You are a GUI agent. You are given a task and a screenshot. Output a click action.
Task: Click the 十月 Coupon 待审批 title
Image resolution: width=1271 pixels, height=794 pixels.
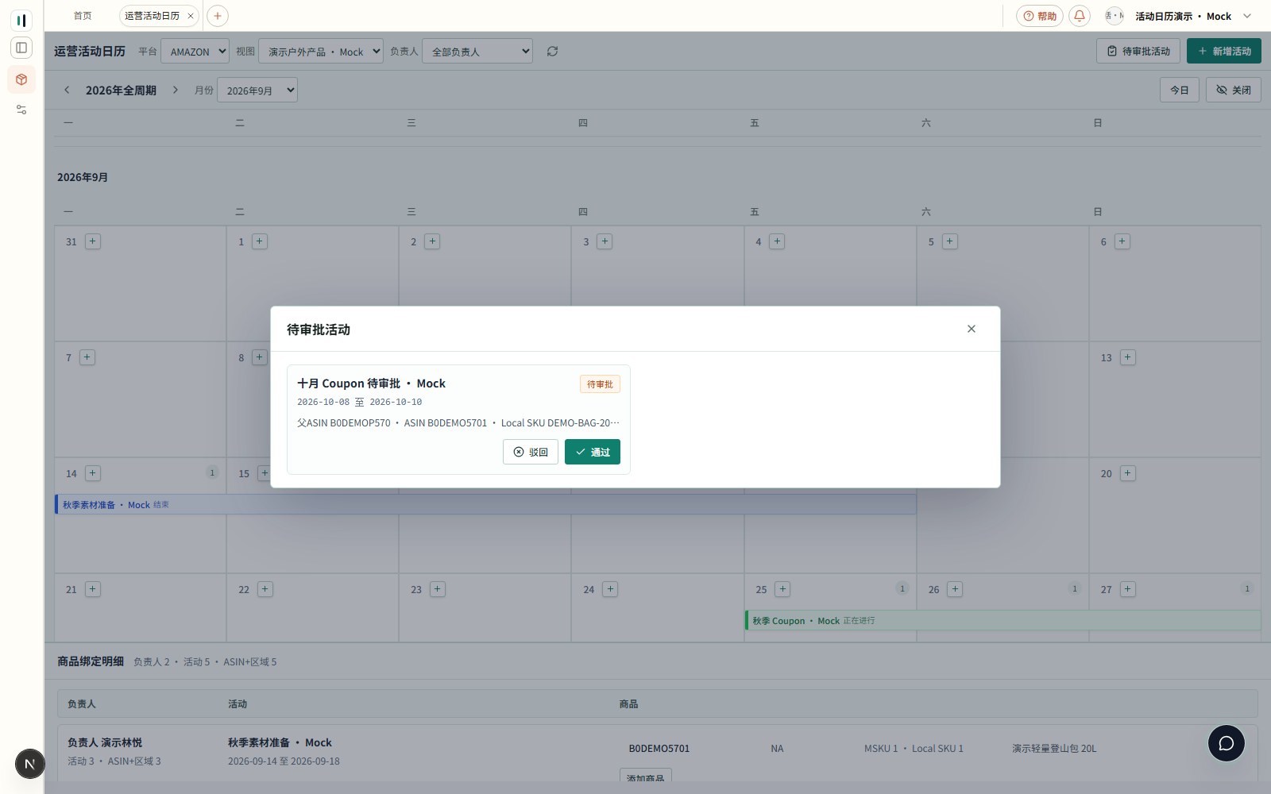[371, 383]
